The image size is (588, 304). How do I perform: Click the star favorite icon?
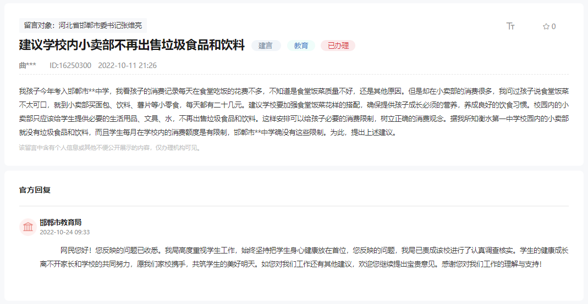(546, 26)
